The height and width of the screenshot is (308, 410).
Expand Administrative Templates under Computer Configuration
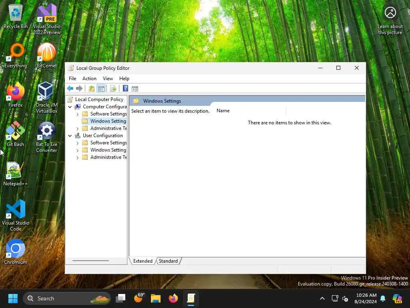click(77, 129)
